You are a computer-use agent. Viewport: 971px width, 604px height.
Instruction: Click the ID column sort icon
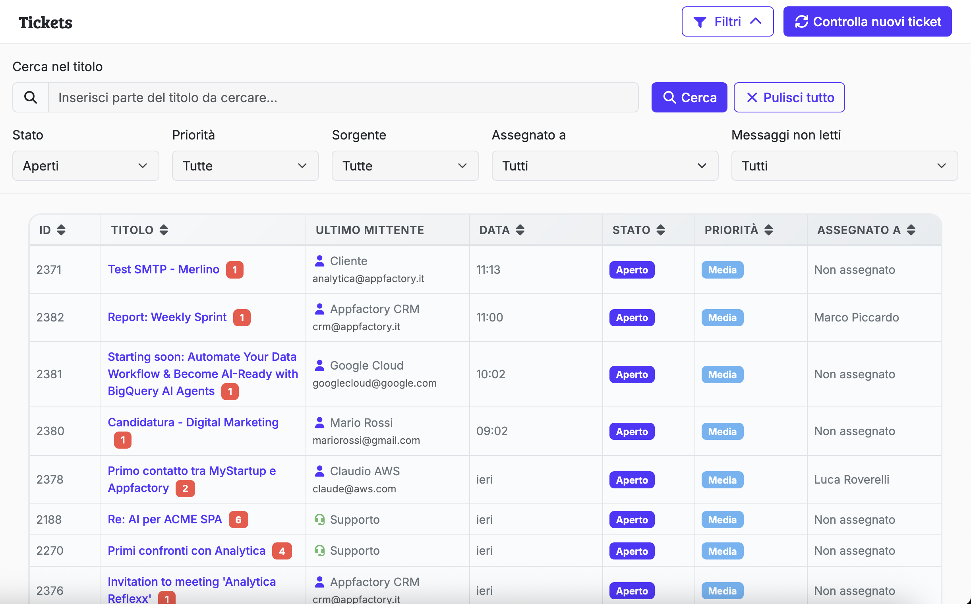[x=61, y=230]
